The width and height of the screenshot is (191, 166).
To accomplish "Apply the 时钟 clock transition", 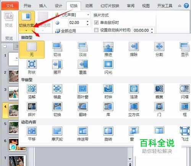I will [108, 92].
